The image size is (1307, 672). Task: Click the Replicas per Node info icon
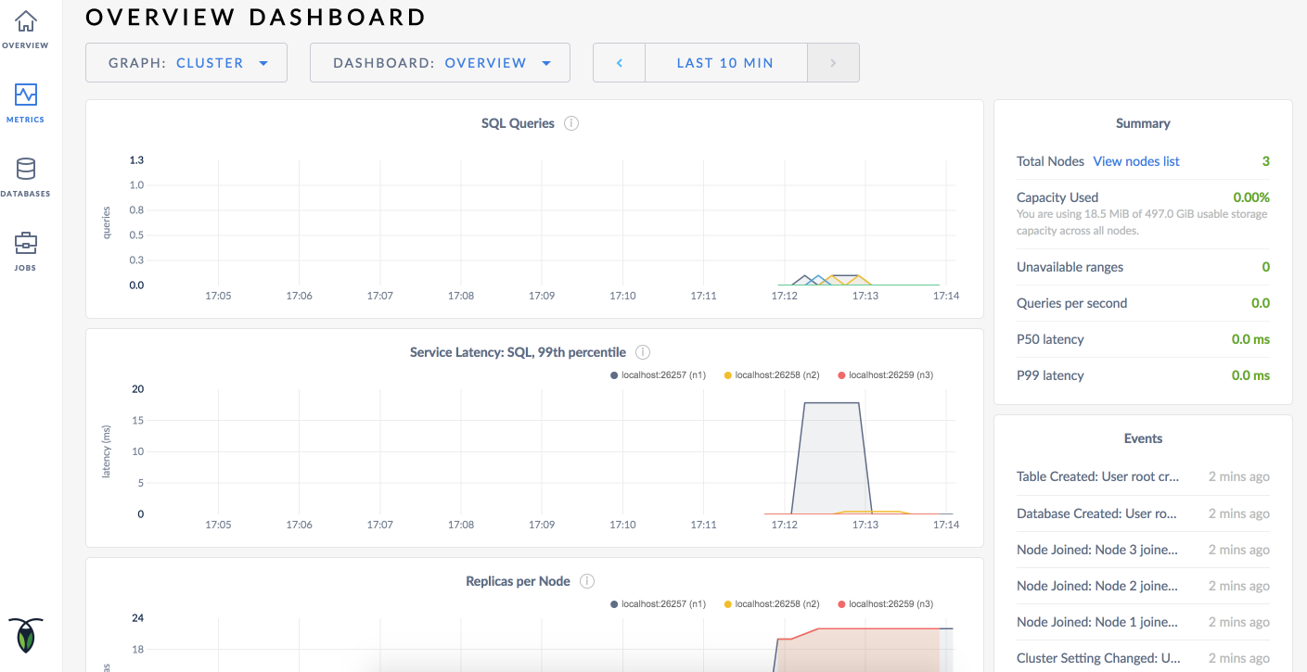tap(587, 581)
